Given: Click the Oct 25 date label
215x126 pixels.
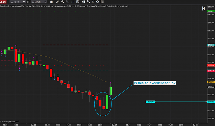Looking at the screenshot, I should [x=195, y=125].
